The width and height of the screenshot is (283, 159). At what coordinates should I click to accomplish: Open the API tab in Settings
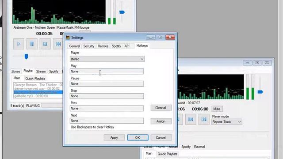click(x=127, y=46)
